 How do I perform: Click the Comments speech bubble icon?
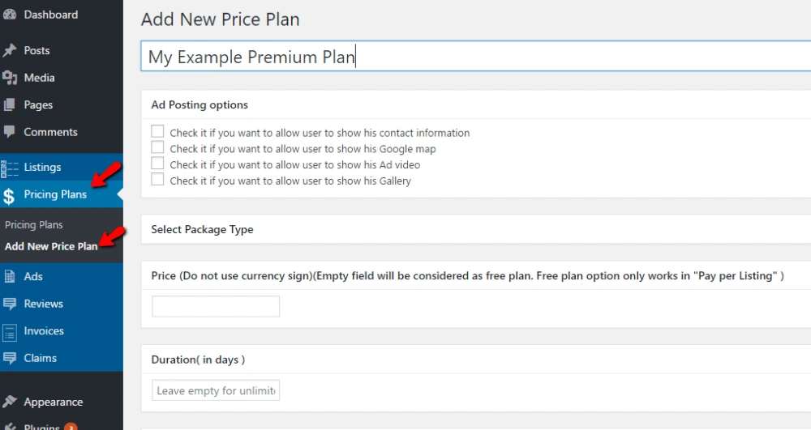(x=10, y=132)
